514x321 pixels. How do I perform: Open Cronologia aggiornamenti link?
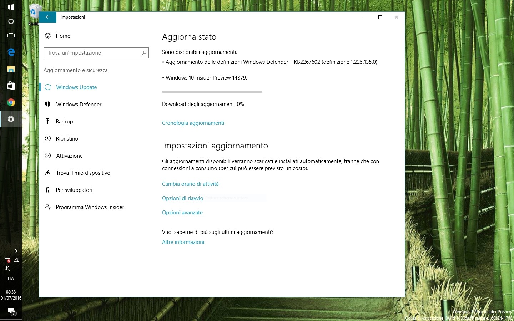(193, 123)
